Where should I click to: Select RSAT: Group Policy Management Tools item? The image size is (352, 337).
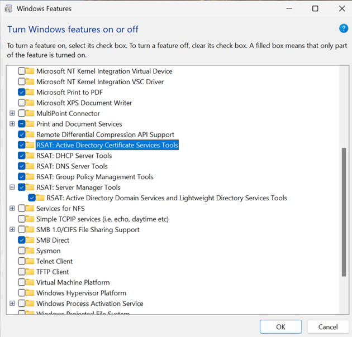point(94,177)
